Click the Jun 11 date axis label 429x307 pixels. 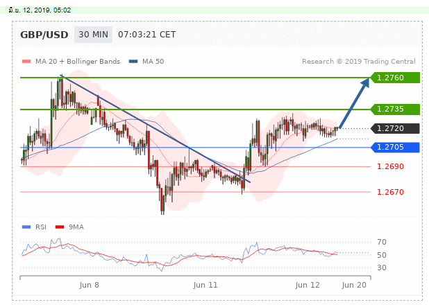(205, 285)
